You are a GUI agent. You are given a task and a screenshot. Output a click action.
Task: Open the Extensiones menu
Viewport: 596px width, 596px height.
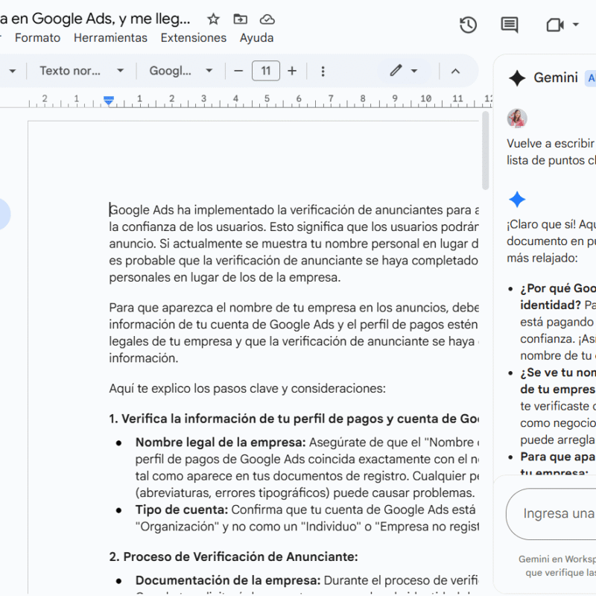click(x=193, y=37)
